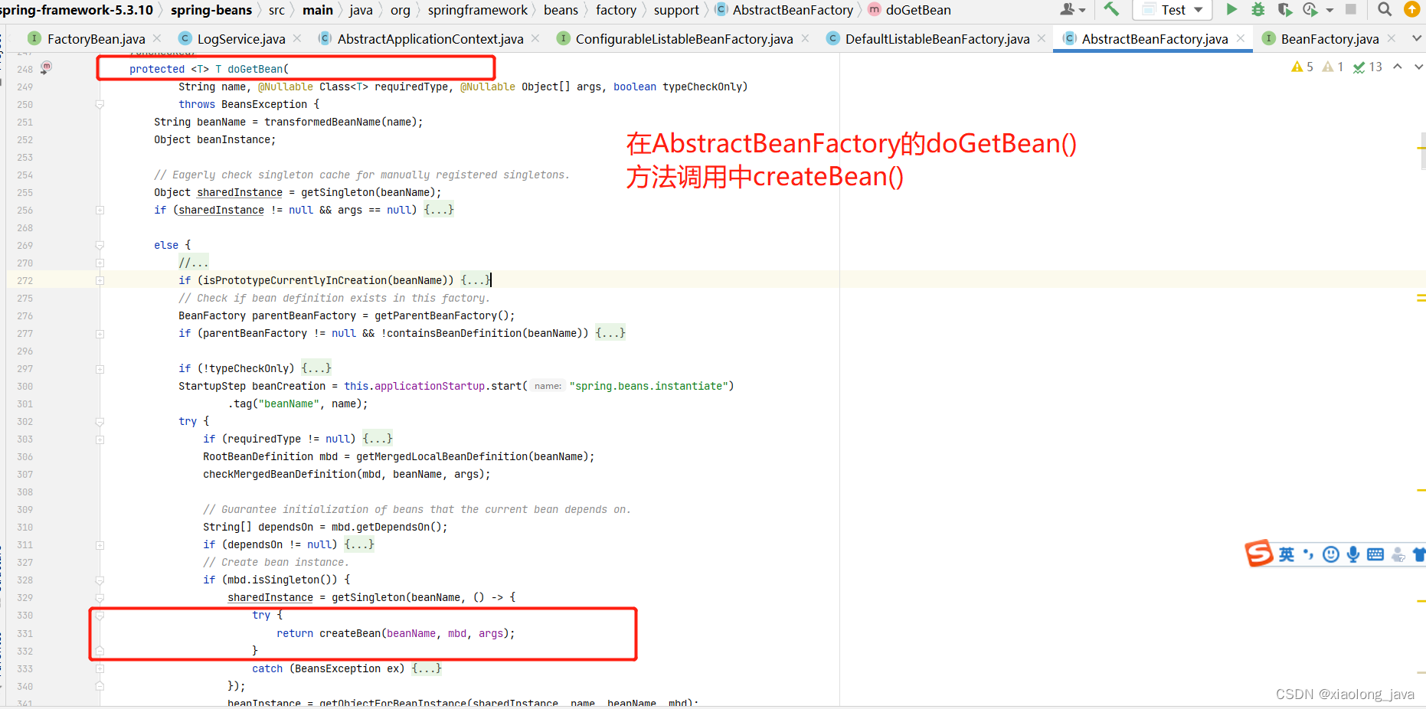1426x709 pixels.
Task: Close the FactoryBean.java tab
Action: tap(157, 38)
